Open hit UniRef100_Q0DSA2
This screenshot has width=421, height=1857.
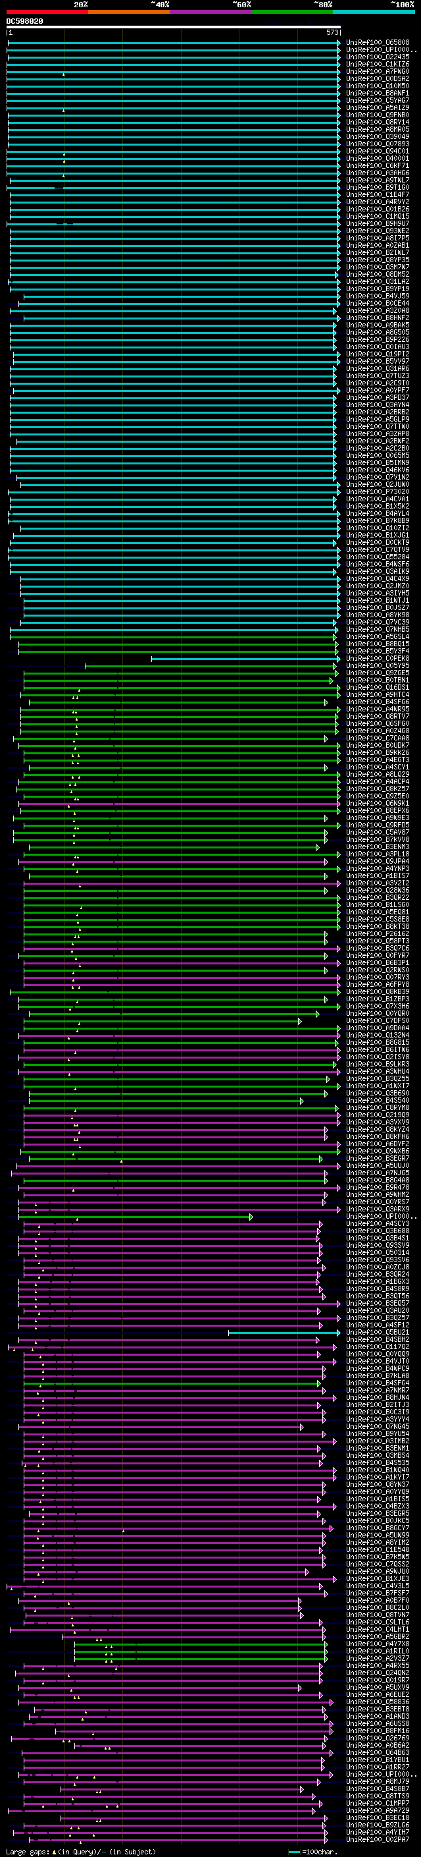coord(377,78)
